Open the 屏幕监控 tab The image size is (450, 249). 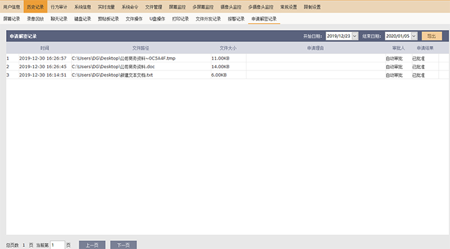pos(177,7)
